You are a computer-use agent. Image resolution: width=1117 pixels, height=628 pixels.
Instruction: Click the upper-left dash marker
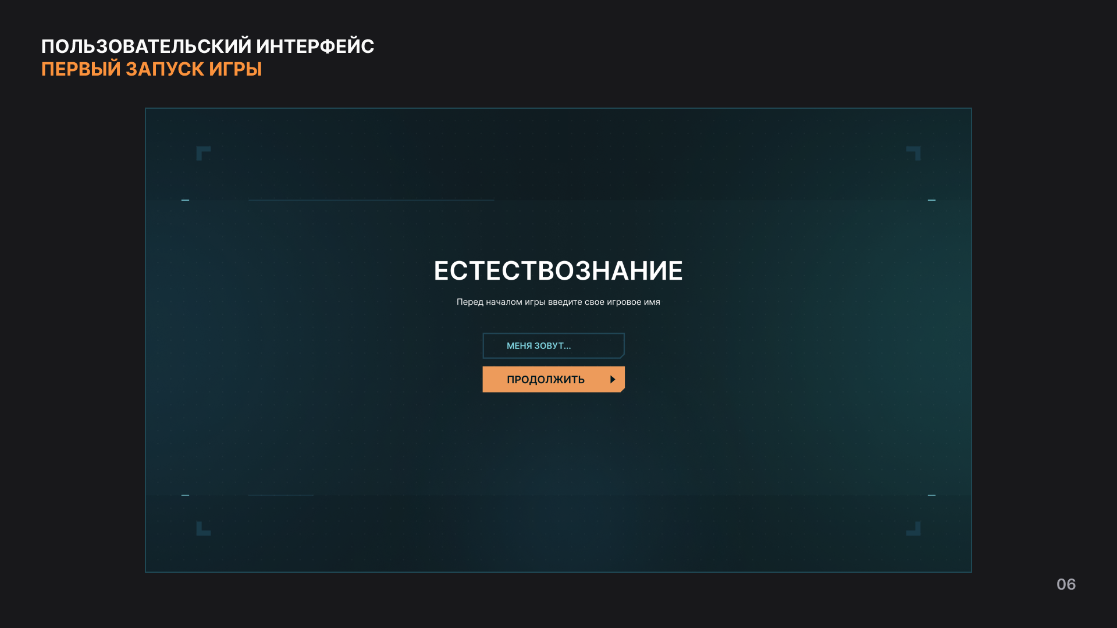pos(185,200)
